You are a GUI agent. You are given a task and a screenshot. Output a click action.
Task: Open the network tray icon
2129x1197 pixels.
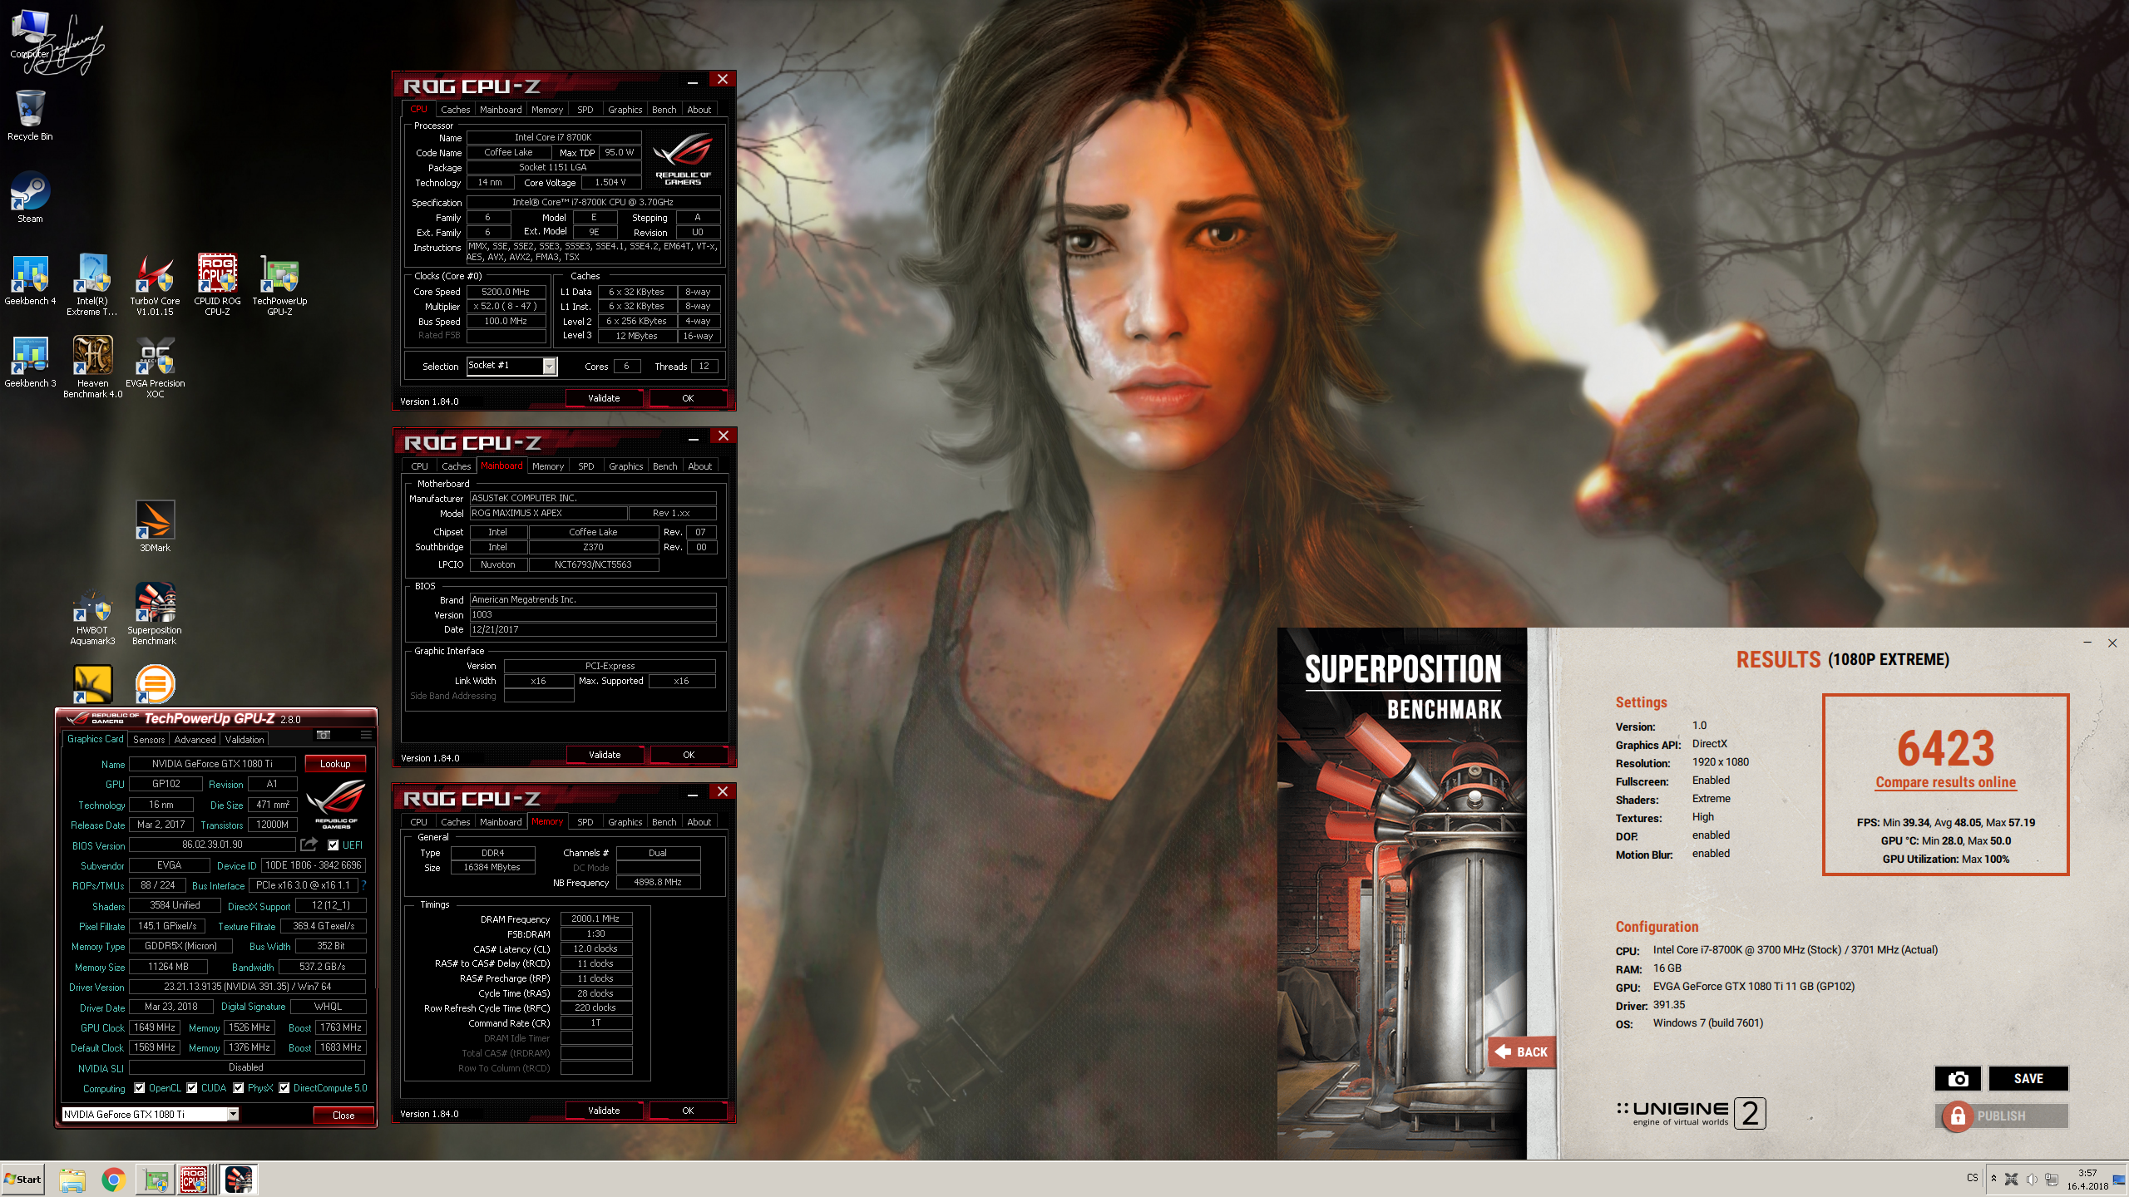click(2052, 1180)
